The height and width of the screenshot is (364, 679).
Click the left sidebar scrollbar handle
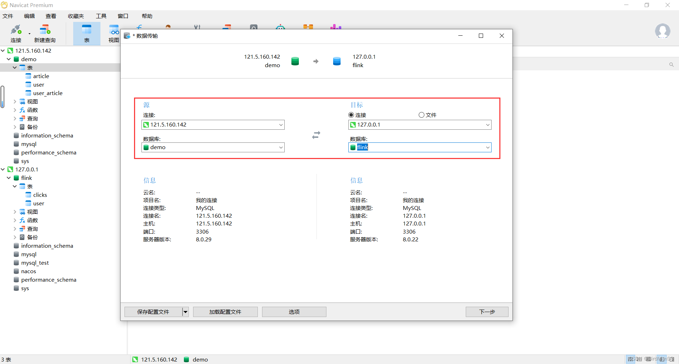tap(2, 96)
